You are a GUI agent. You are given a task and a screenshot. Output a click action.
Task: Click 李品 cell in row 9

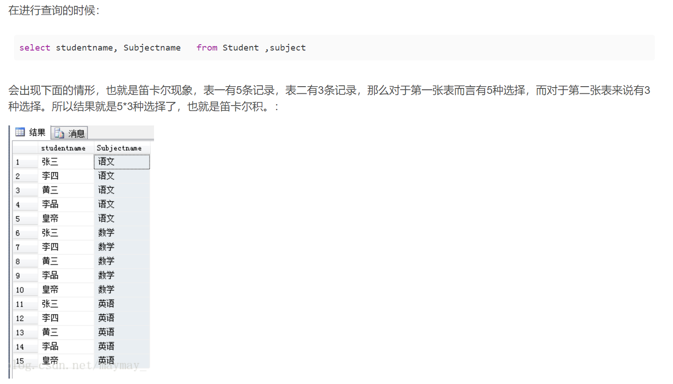(65, 275)
